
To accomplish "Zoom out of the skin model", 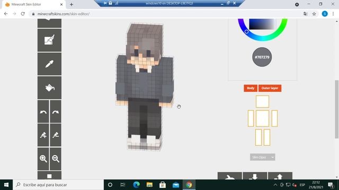I will click(x=56, y=159).
